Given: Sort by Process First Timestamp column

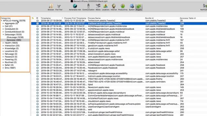Looking at the screenshot, I should coord(75,18).
